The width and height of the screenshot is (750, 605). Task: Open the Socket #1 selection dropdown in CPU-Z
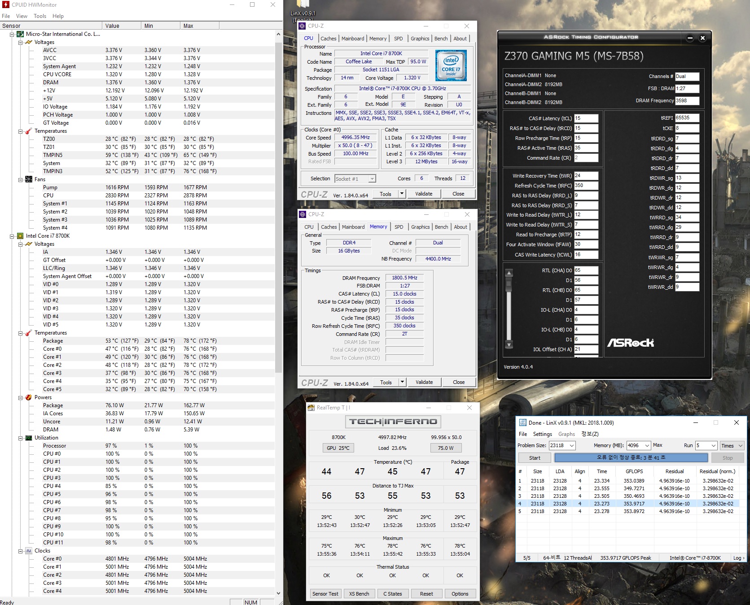point(372,179)
